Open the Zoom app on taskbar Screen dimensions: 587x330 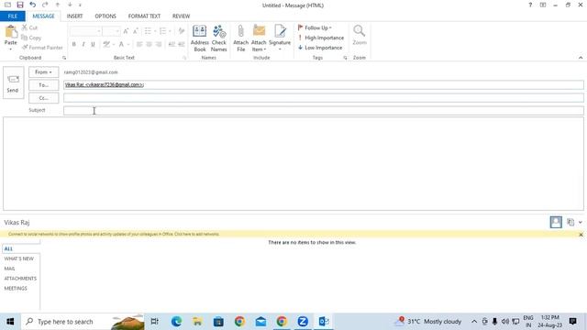(x=303, y=322)
